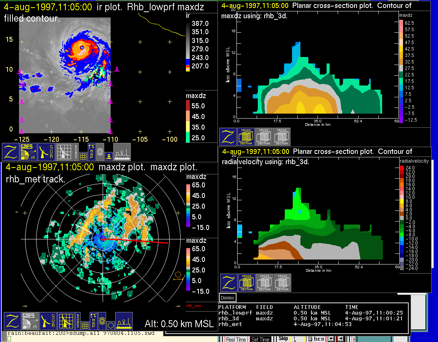Image resolution: width=438 pixels, height=342 pixels.
Task: Click the circle icon in bottom-left plot toolbar
Action: pyautogui.click(x=110, y=325)
